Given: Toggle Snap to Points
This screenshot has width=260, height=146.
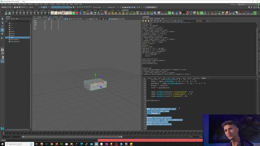Looking at the screenshot, I should click(x=82, y=7).
